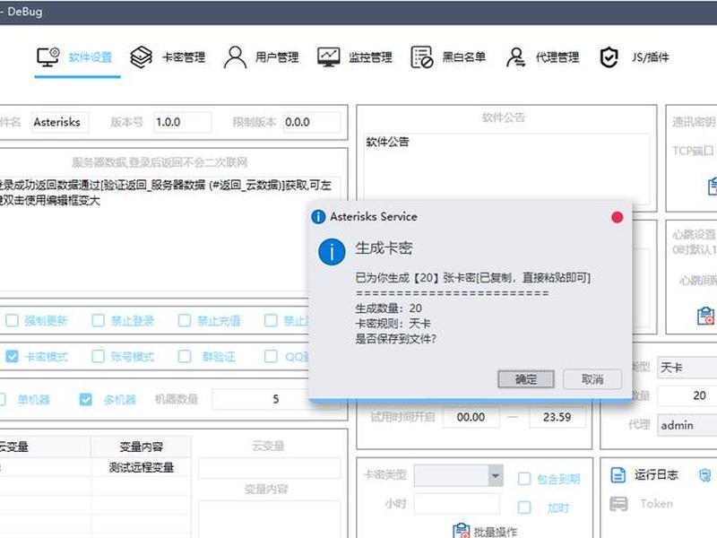Click the person user management icon

235,57
